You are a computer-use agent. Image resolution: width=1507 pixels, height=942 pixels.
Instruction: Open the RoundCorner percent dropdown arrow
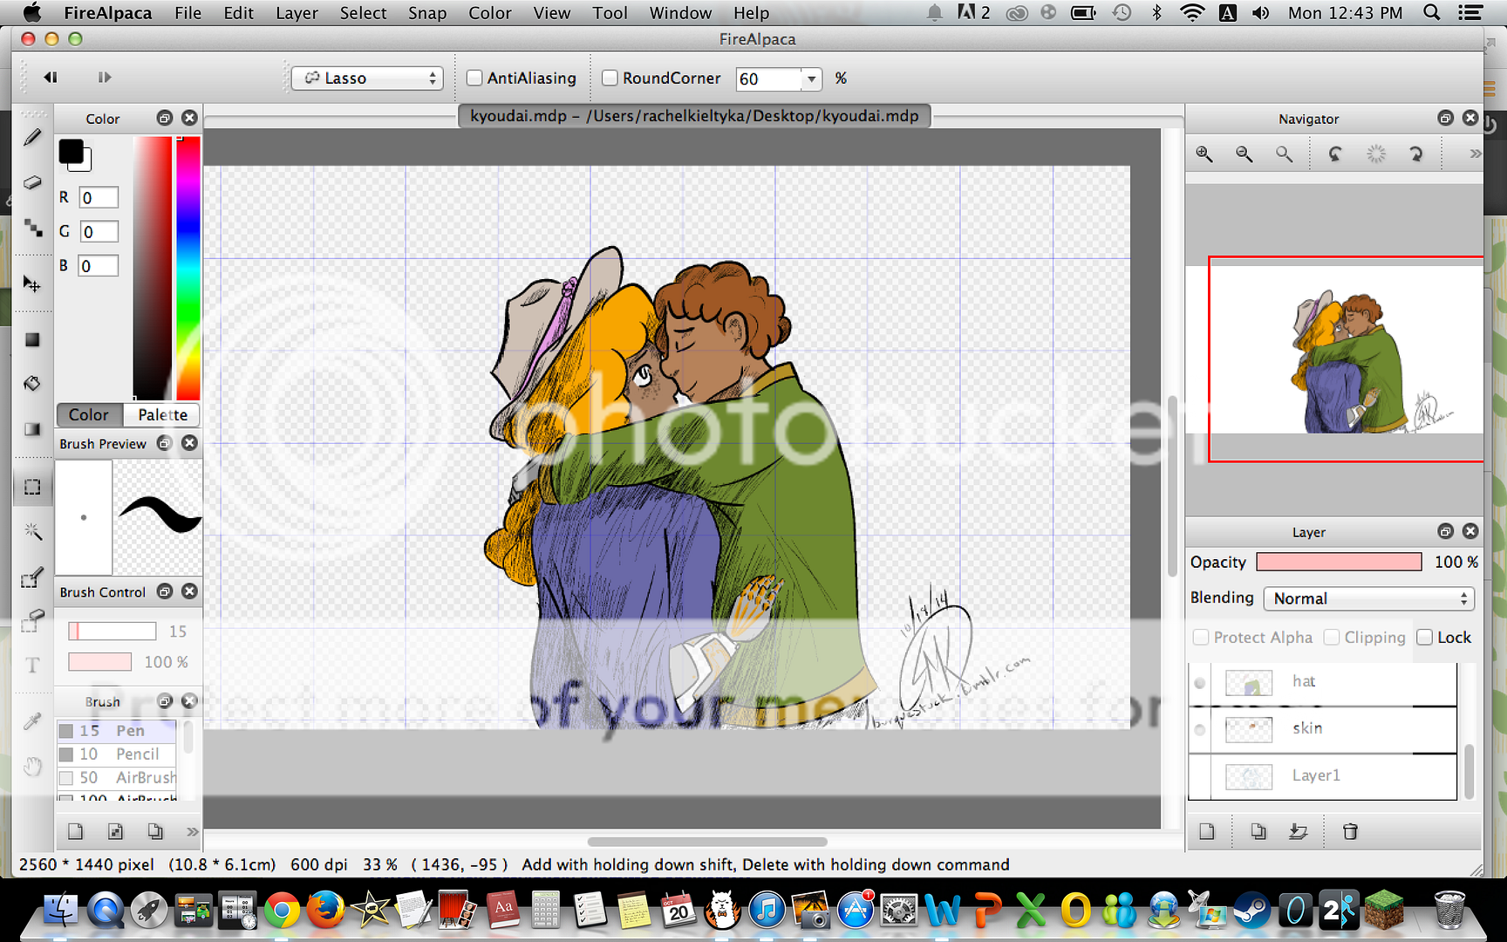click(x=812, y=79)
